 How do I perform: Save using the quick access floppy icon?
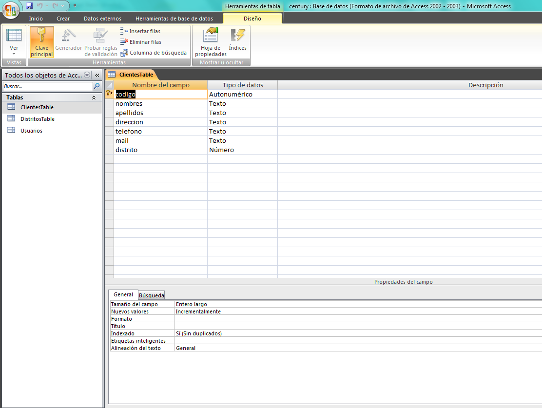click(x=29, y=5)
